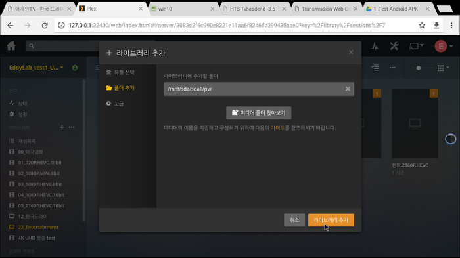Select the 유형 선택 step
This screenshot has width=460, height=258.
point(120,72)
